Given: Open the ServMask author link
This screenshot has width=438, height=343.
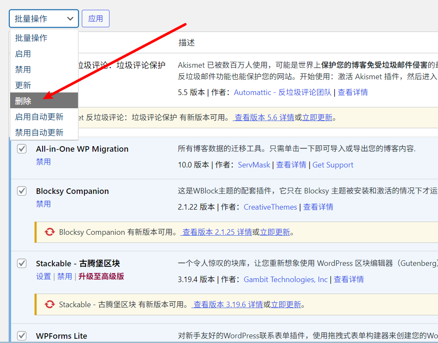Looking at the screenshot, I should tap(254, 165).
